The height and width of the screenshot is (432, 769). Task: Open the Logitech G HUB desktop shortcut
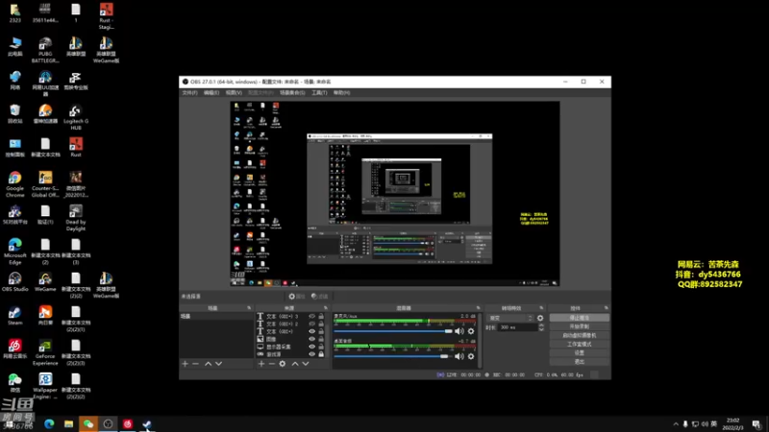tap(76, 117)
